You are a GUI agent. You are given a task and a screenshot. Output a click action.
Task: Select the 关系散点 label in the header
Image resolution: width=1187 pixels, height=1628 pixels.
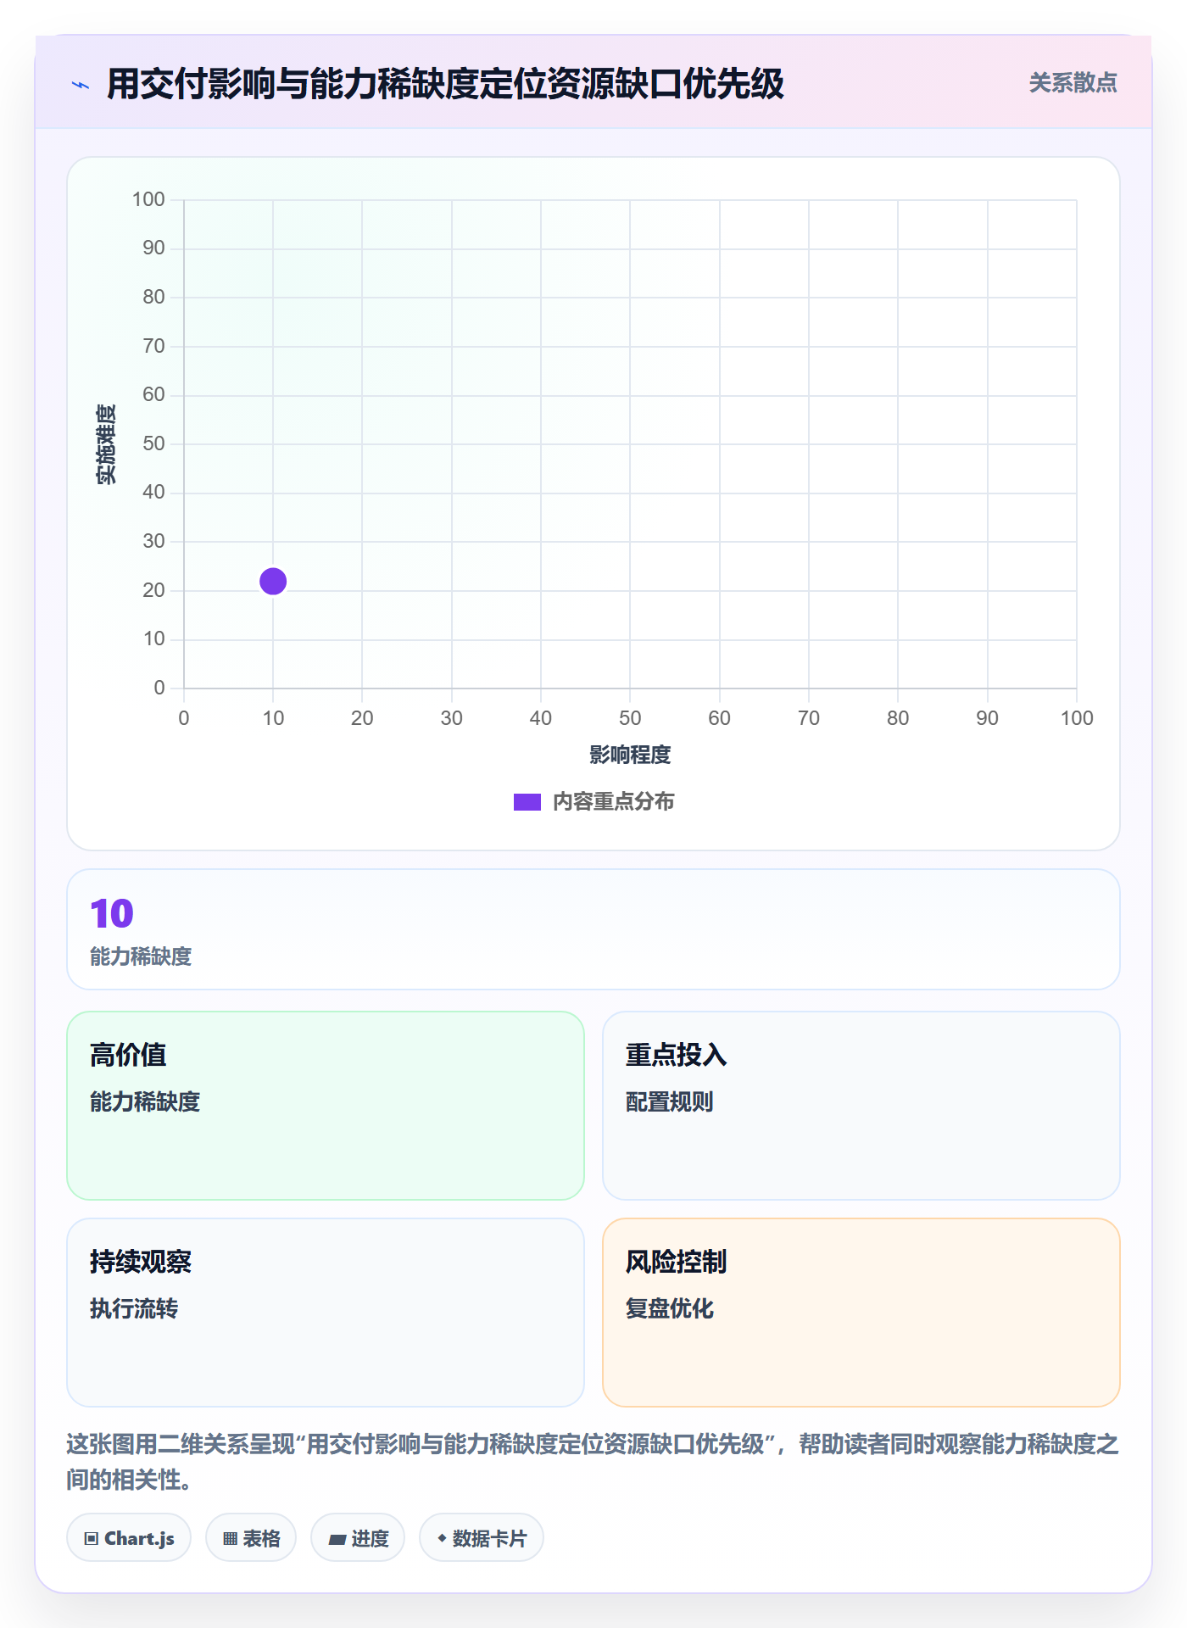(1073, 83)
